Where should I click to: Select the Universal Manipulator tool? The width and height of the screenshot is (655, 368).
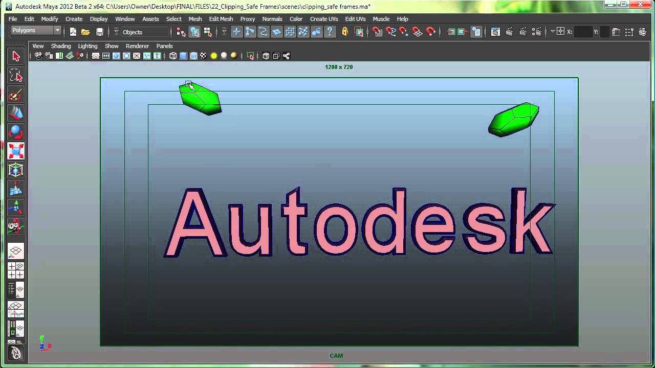(16, 170)
